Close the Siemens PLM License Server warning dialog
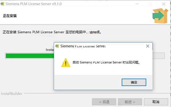This screenshot has height=107, width=171. [148, 46]
